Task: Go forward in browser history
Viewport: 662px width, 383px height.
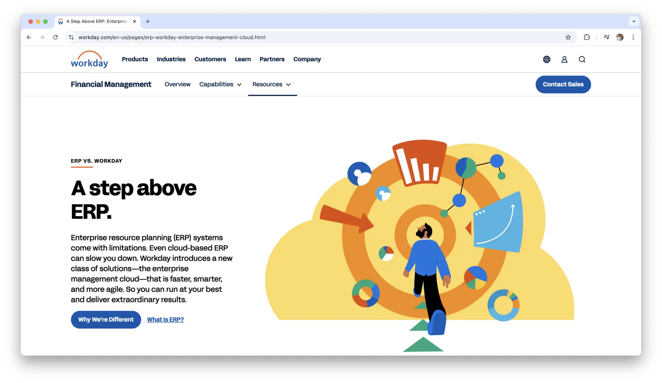Action: tap(42, 37)
